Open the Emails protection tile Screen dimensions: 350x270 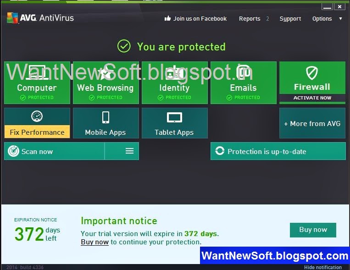tap(243, 83)
